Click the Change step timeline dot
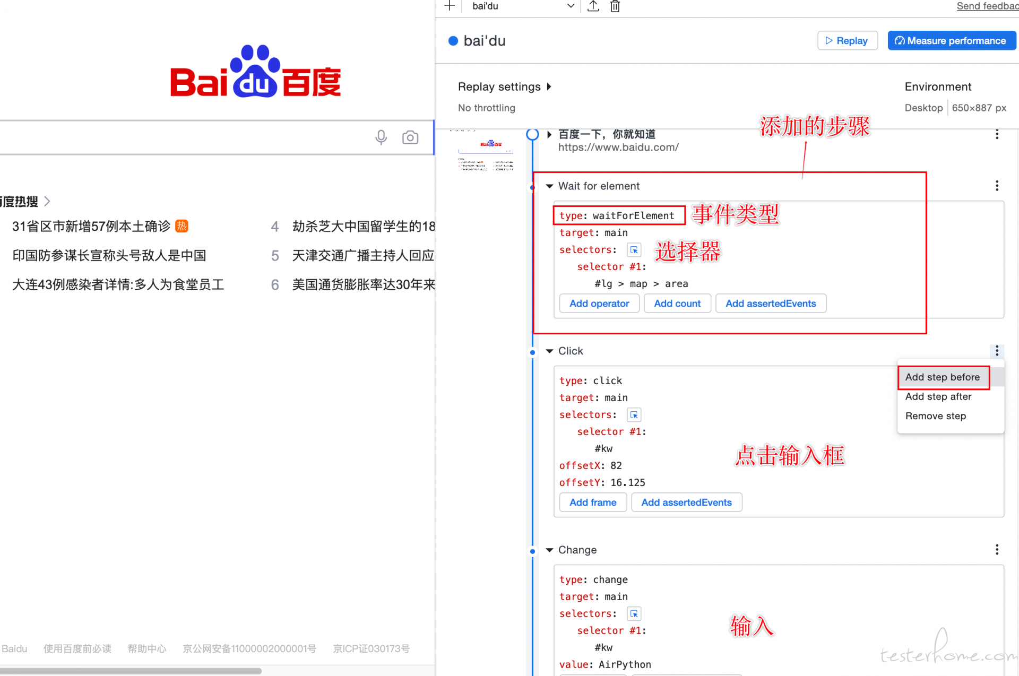The width and height of the screenshot is (1019, 676). click(x=532, y=551)
